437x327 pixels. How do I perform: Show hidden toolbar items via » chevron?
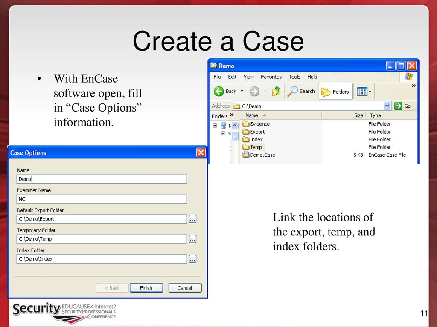(414, 86)
